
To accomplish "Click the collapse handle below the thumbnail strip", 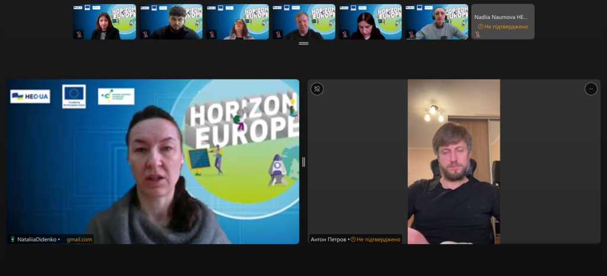I will pos(303,44).
